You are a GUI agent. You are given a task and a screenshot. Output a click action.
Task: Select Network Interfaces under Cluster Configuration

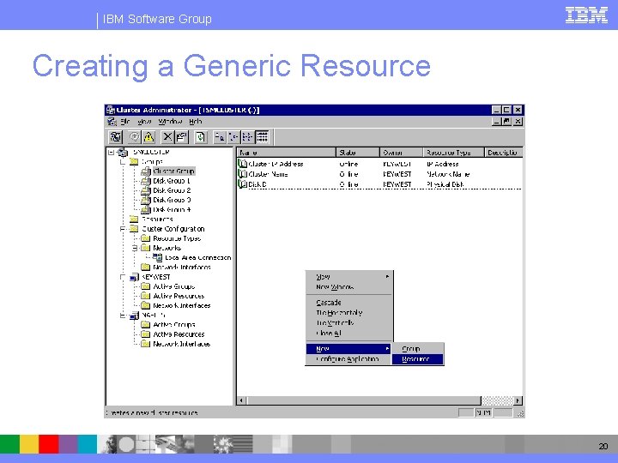pyautogui.click(x=182, y=268)
